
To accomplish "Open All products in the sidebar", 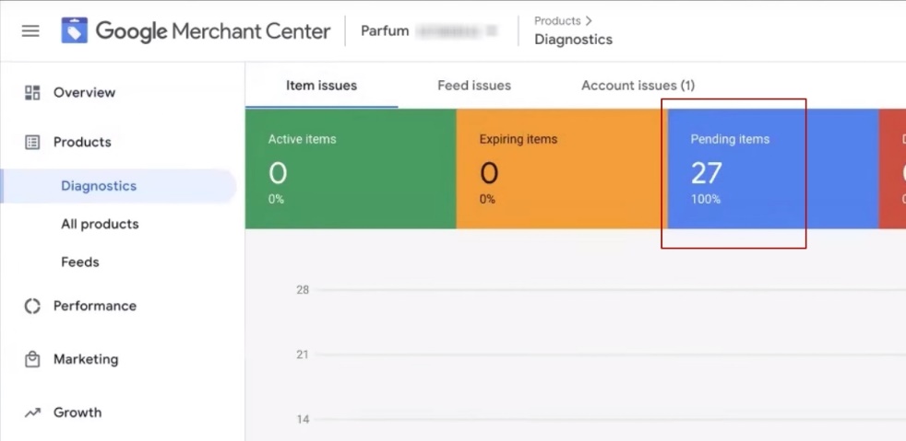I will point(100,224).
